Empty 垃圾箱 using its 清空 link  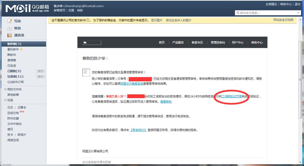click(x=41, y=76)
